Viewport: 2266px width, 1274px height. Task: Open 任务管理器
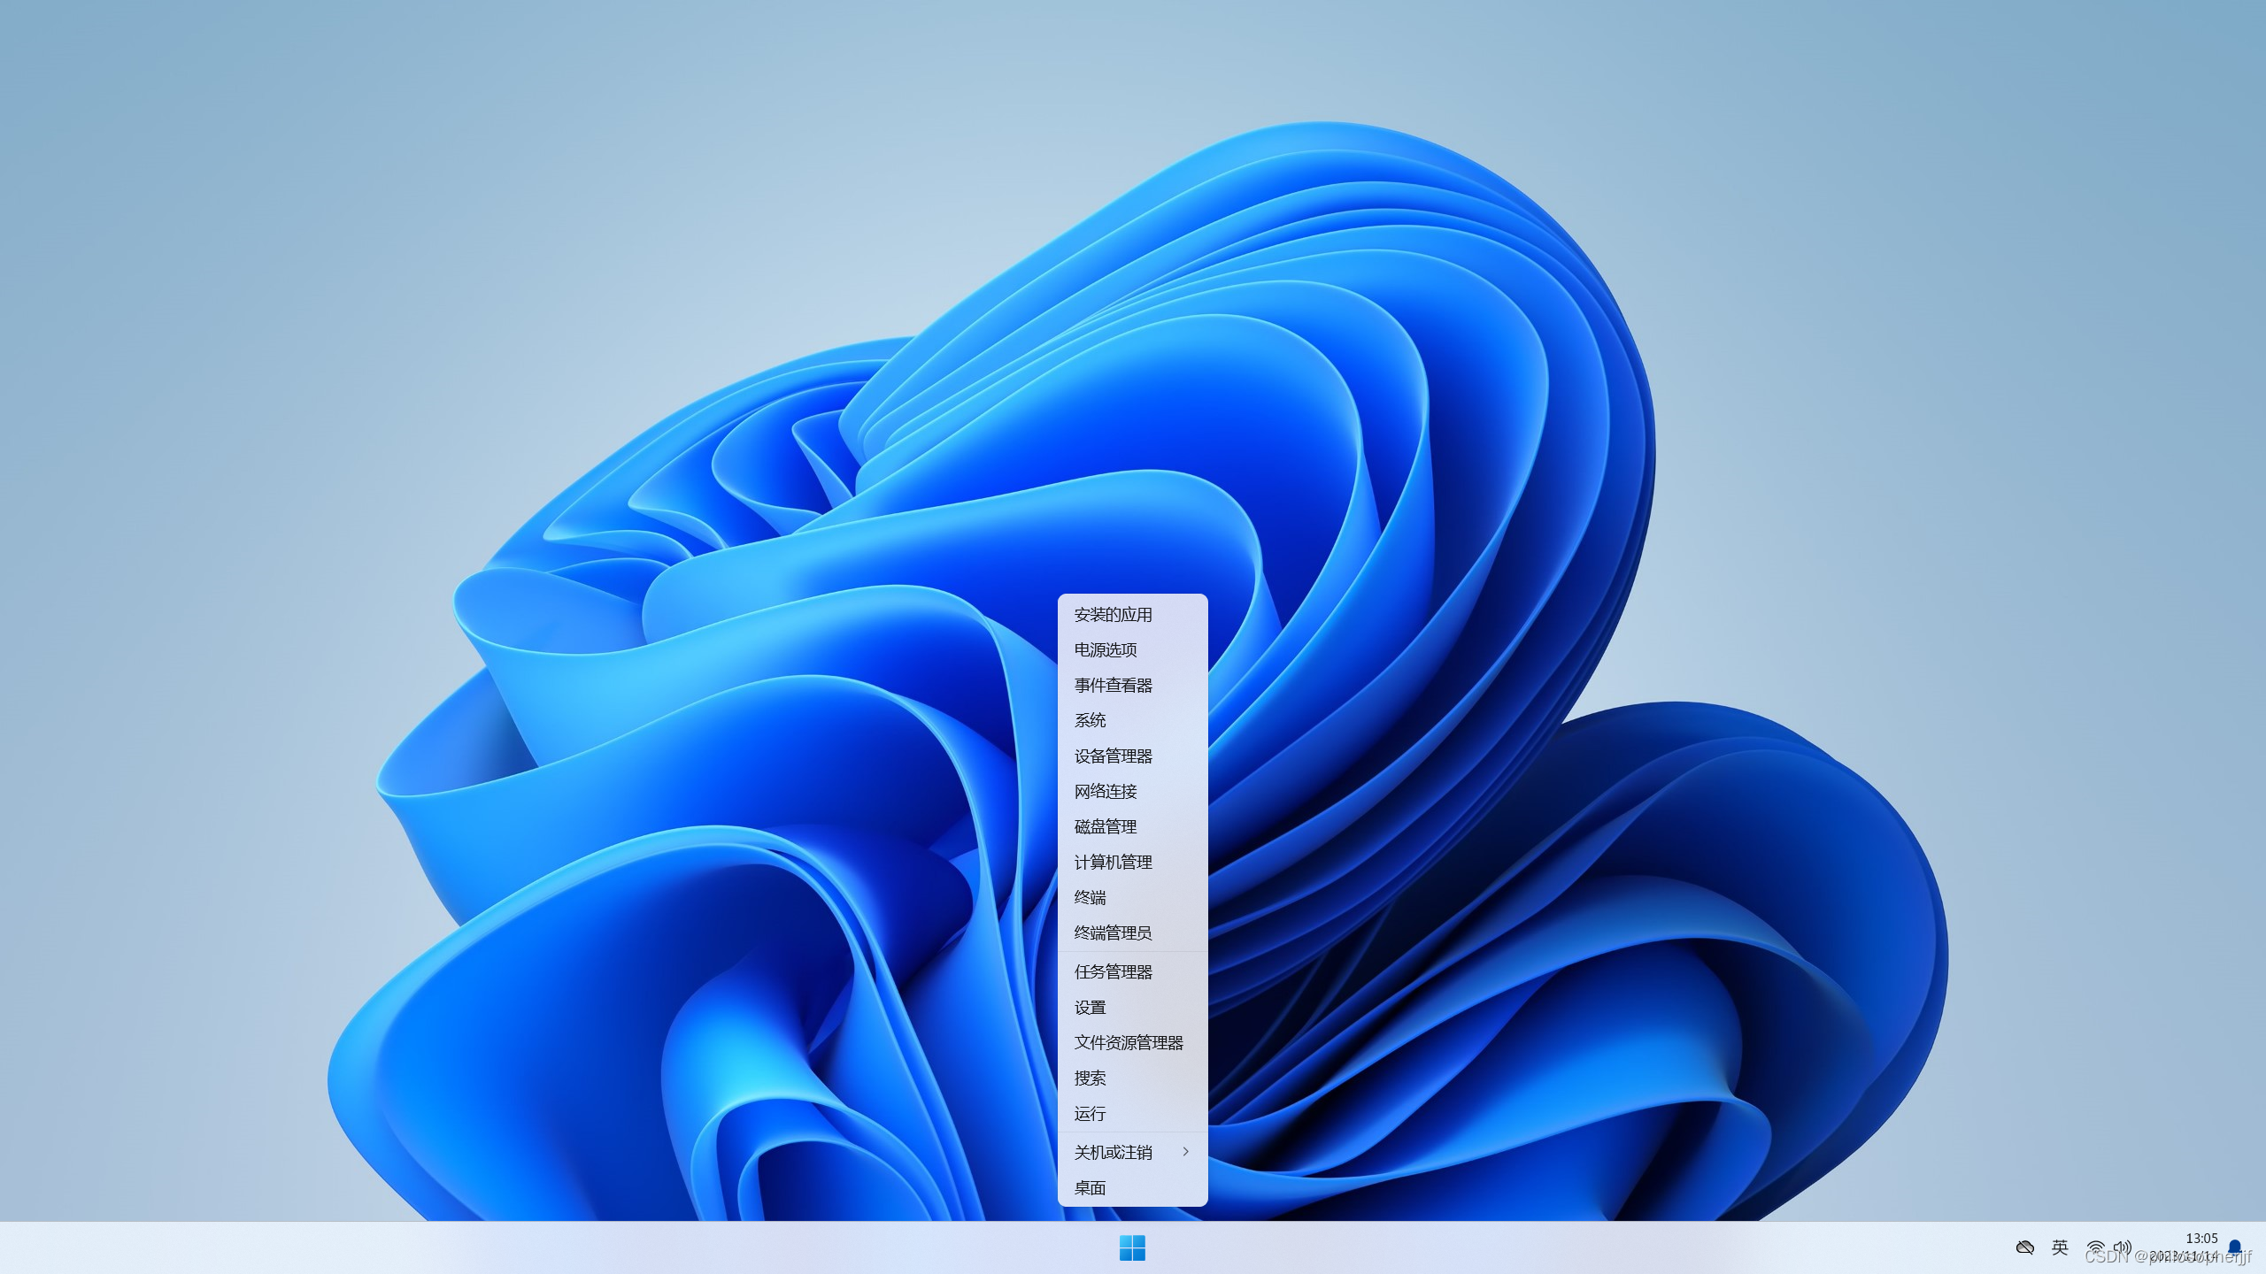click(1133, 971)
